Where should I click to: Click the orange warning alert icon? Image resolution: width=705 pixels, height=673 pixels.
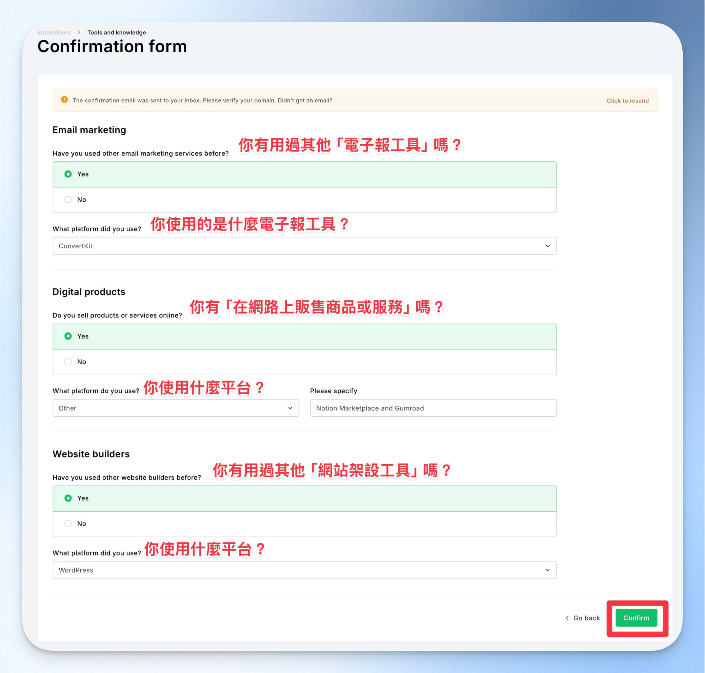[65, 100]
